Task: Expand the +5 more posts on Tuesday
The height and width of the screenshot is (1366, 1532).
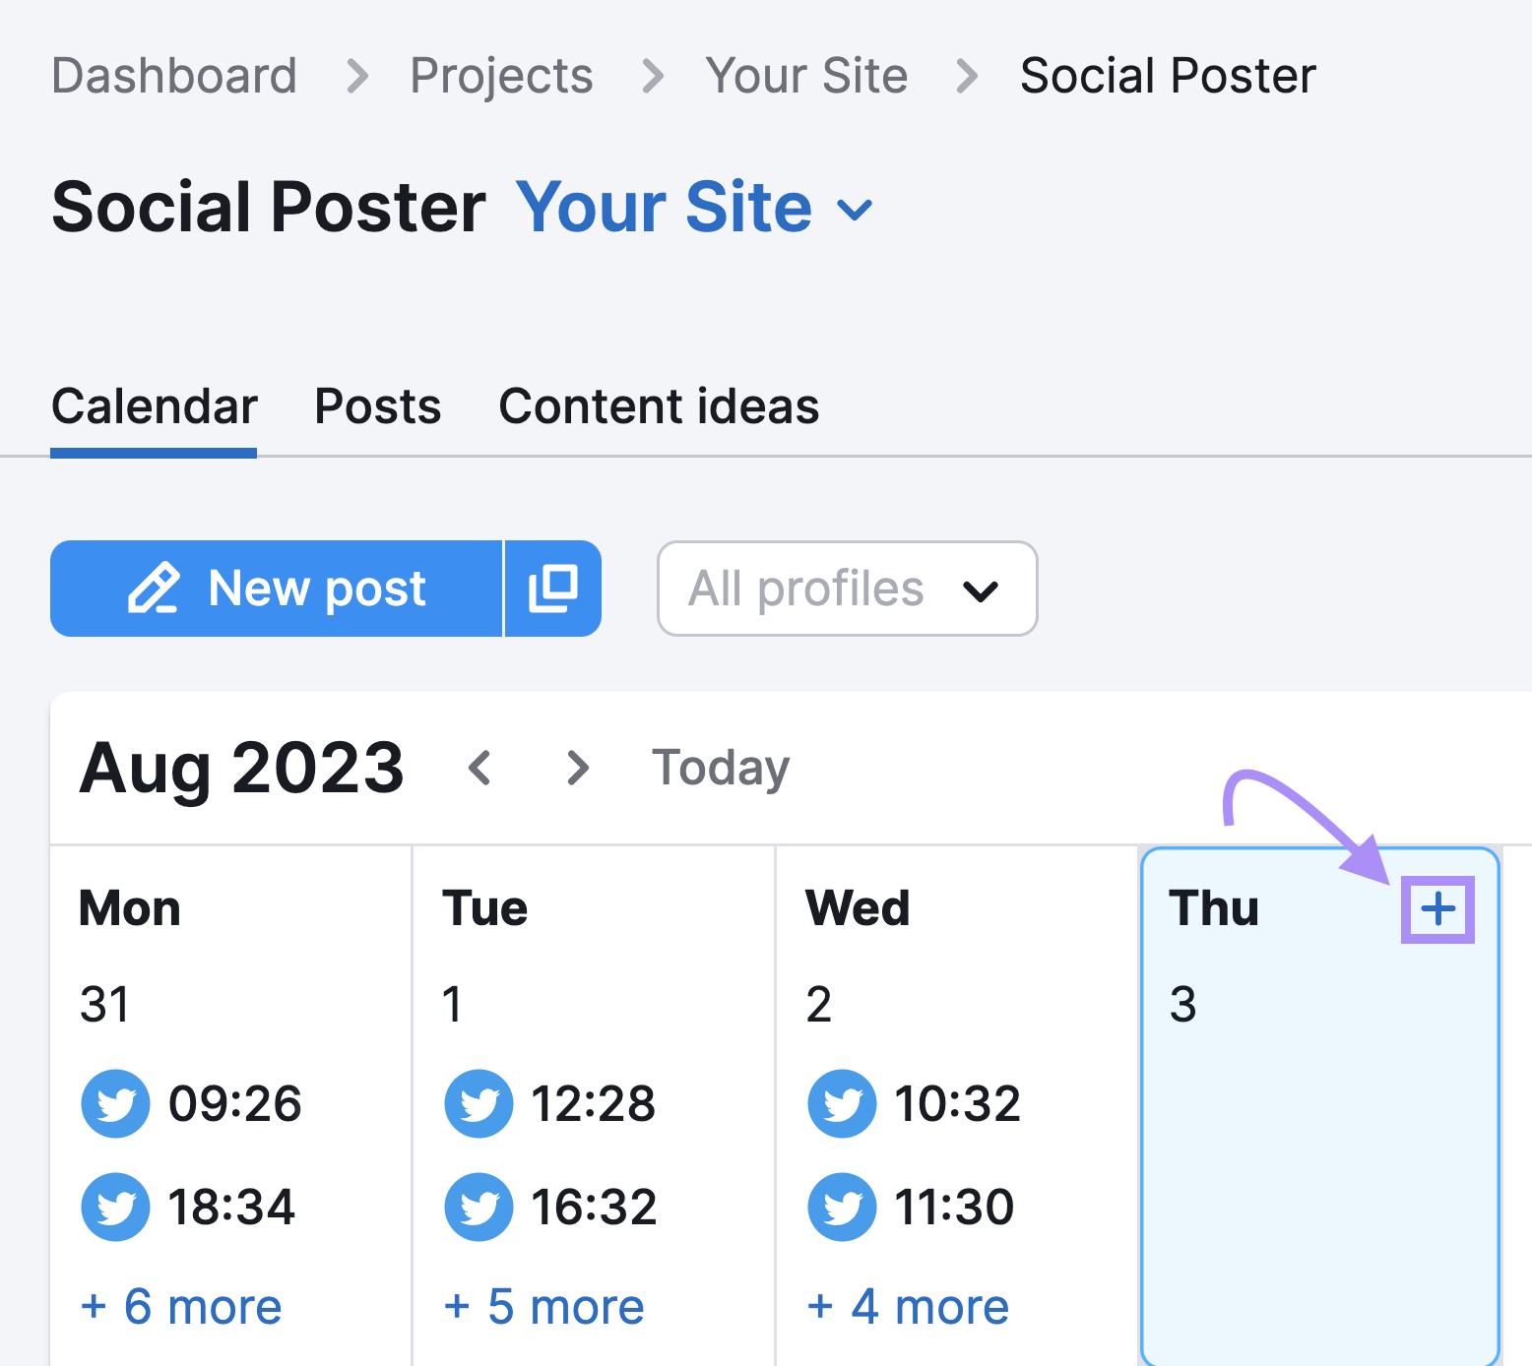Action: pos(543,1306)
